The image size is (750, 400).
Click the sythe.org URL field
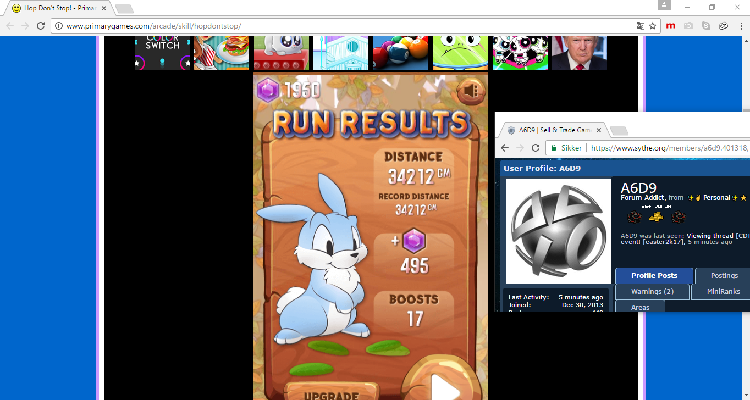point(669,148)
